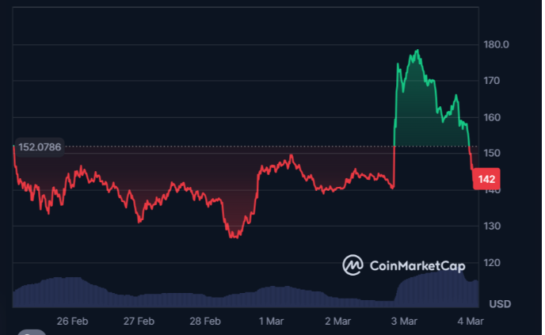The image size is (545, 335).
Task: Click the 152.0786 opening price label
Action: coord(40,147)
